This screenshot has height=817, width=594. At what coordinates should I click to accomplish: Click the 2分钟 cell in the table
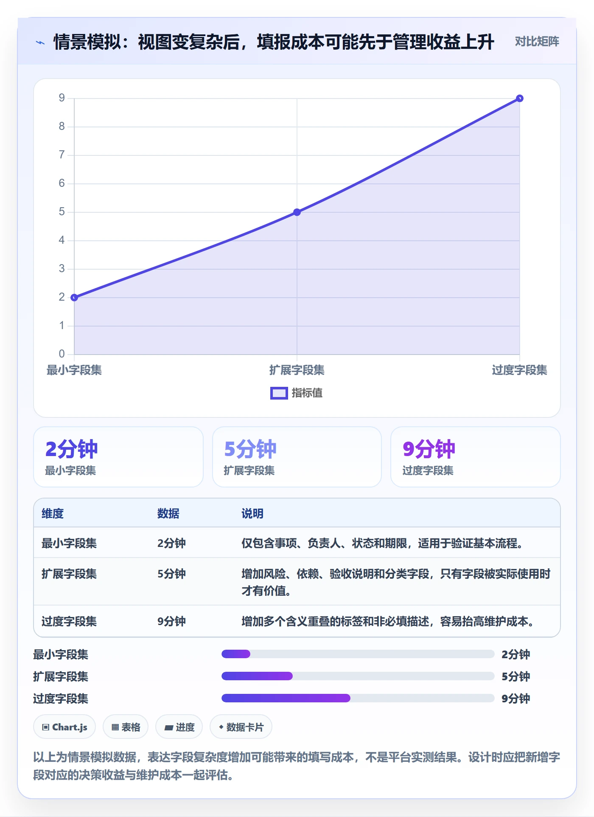tap(171, 543)
